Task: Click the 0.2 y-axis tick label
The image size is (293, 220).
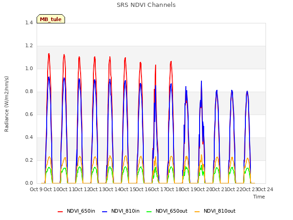Action: point(29,160)
